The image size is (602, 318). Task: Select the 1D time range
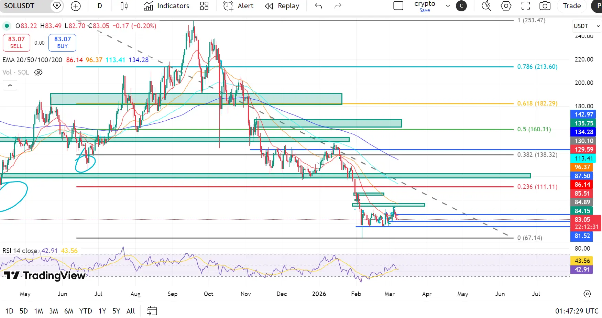9,311
